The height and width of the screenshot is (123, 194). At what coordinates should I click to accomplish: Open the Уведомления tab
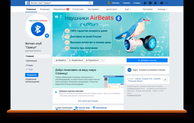point(61,9)
